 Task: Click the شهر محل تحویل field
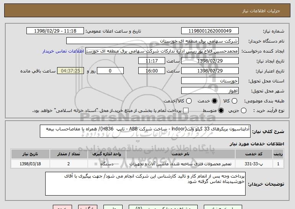coord(209,91)
